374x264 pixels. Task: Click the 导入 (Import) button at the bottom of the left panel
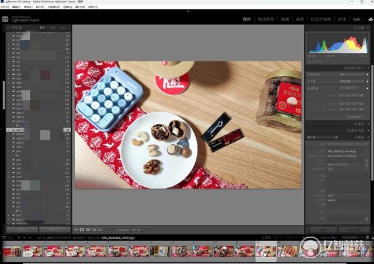click(x=22, y=230)
